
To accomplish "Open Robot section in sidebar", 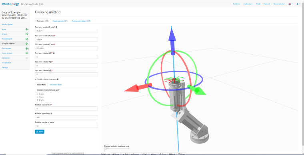I will [15, 30].
